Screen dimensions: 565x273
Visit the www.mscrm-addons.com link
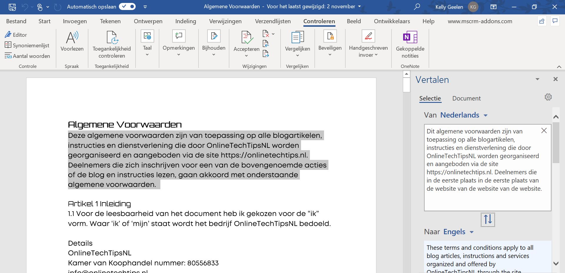pos(480,21)
